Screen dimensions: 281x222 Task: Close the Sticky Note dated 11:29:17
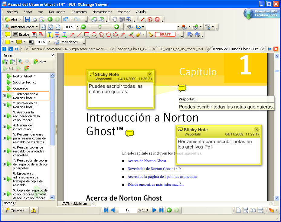pos(256,129)
